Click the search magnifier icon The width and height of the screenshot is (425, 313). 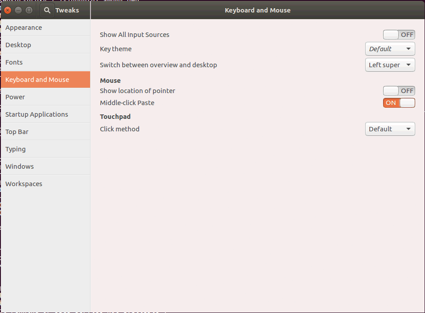47,10
